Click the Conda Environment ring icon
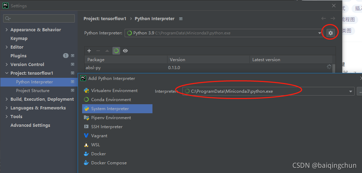 point(86,99)
